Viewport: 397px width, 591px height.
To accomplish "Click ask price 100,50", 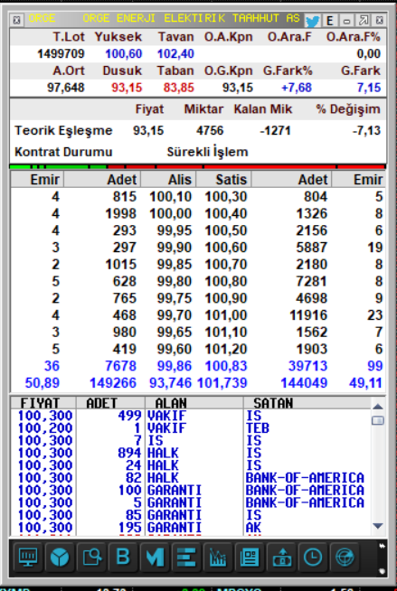I will click(x=226, y=230).
